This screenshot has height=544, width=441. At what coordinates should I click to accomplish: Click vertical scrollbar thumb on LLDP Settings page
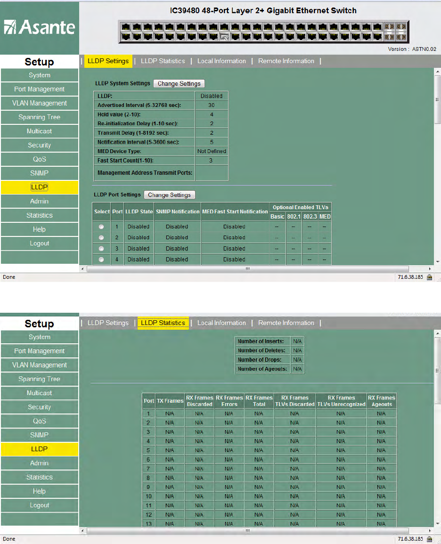point(438,99)
